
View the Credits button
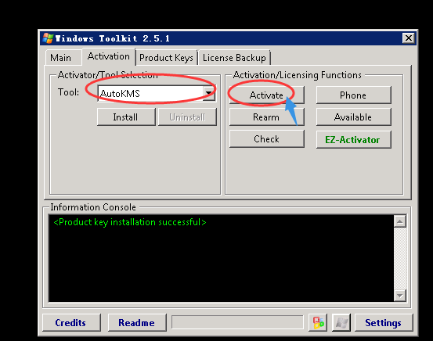[71, 322]
